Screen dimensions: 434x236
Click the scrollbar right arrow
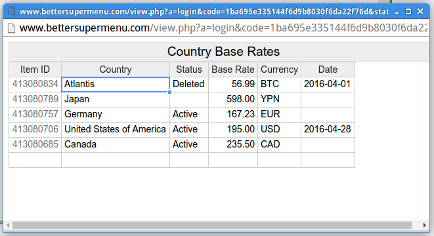pyautogui.click(x=425, y=226)
